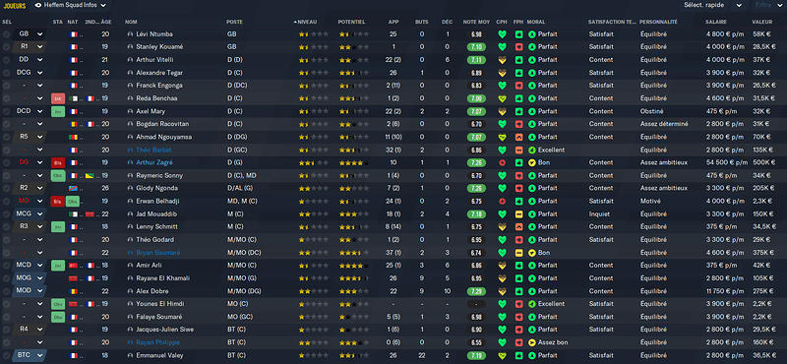This screenshot has height=364, width=787.
Task: Sort by the NOTE MOY column header
Action: coord(476,22)
